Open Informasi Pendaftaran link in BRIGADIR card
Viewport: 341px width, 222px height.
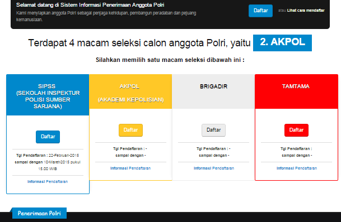[214, 168]
